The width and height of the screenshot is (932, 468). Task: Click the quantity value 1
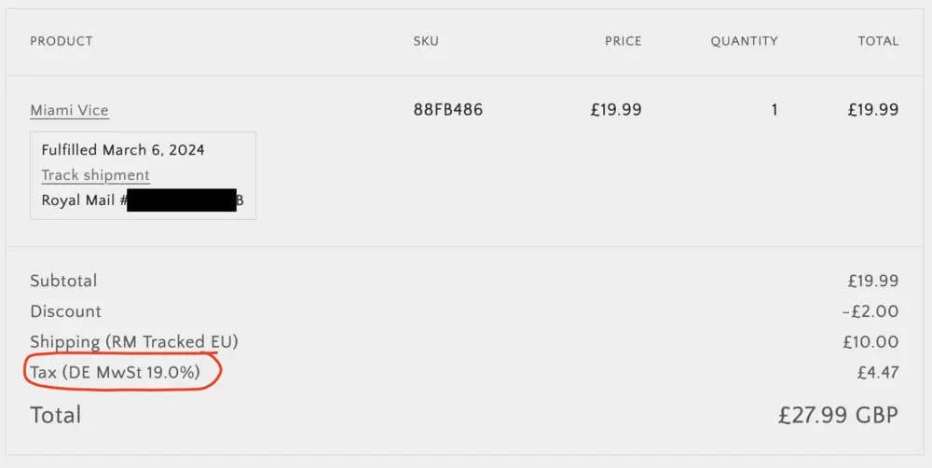pyautogui.click(x=774, y=110)
